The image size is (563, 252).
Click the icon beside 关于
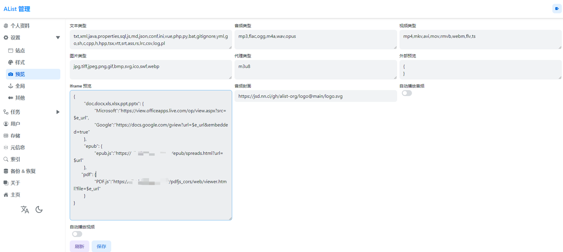click(6, 183)
